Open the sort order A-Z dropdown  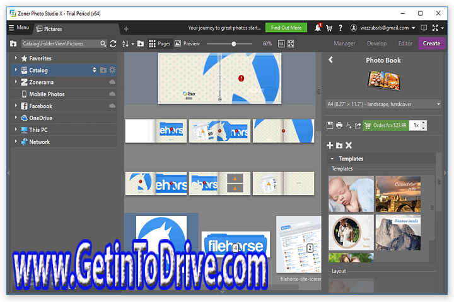point(128,44)
